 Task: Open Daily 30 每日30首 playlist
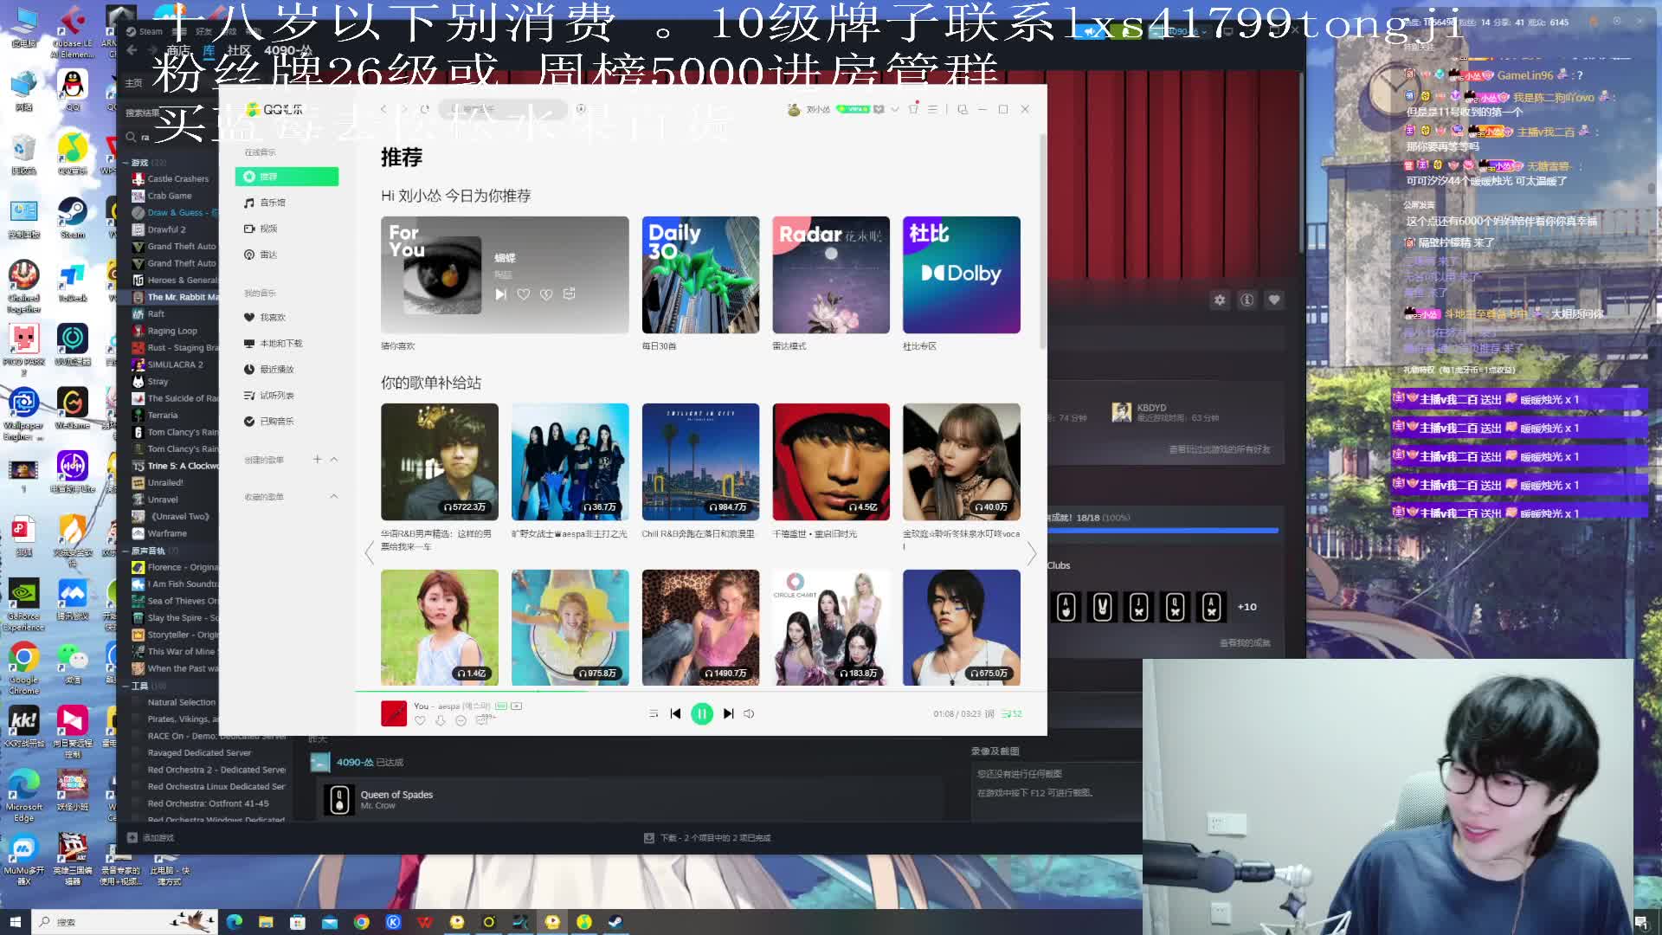[x=700, y=275]
